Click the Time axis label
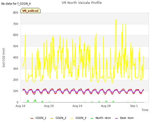Viewport: 164px width, 123px height. pos(145,110)
